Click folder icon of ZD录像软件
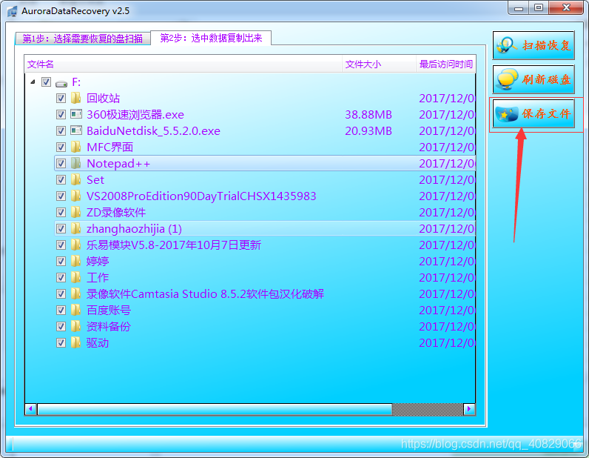Image resolution: width=589 pixels, height=458 pixels. click(75, 212)
